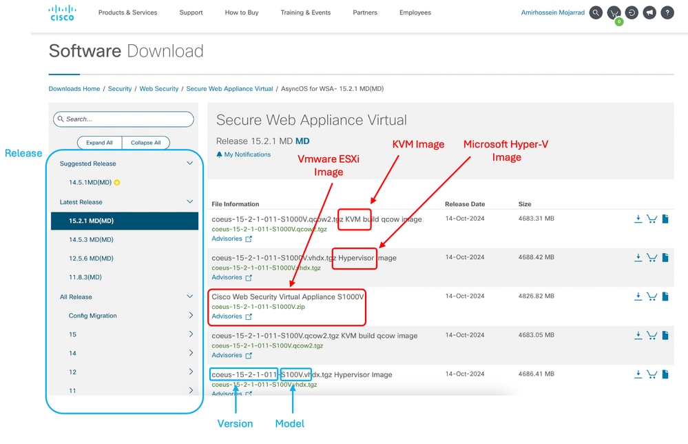Add S100V.vhdx.tgz to cart
This screenshot has height=444, width=688.
pos(651,374)
